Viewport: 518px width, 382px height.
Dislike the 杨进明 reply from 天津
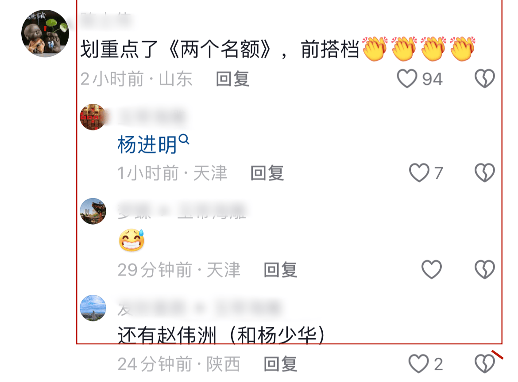[485, 172]
